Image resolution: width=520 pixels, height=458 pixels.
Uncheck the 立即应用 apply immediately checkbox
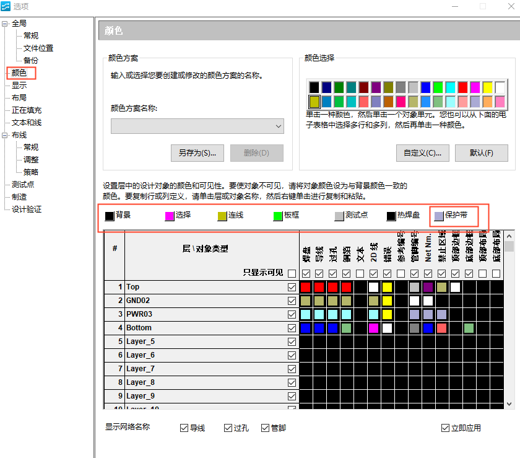[x=445, y=428]
